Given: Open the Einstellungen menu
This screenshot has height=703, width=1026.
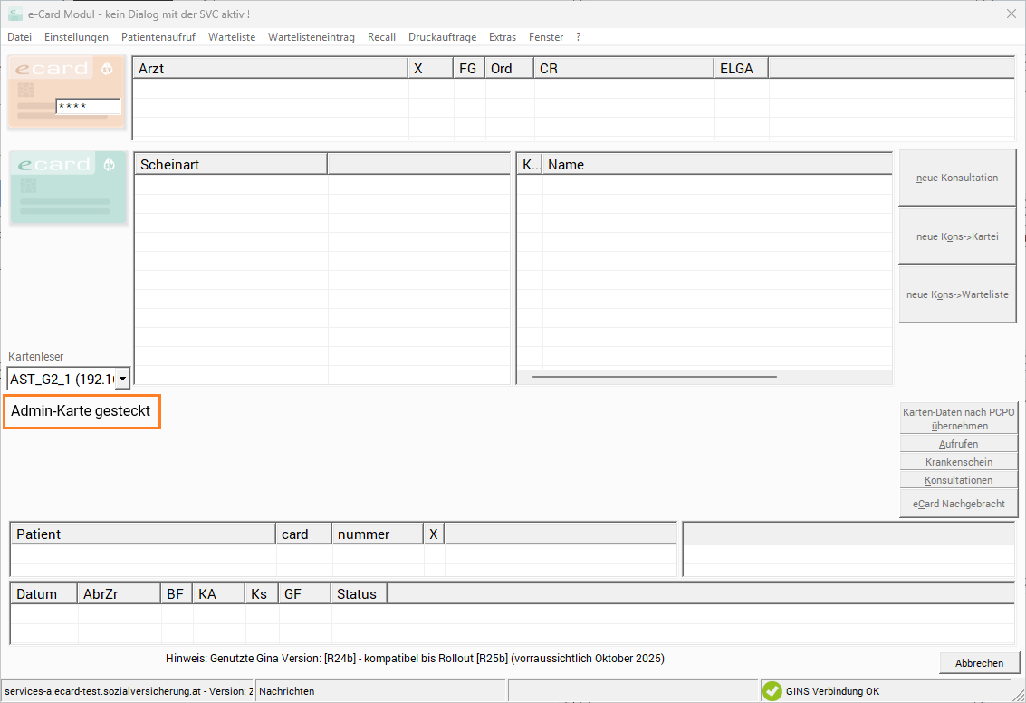Looking at the screenshot, I should (x=76, y=37).
